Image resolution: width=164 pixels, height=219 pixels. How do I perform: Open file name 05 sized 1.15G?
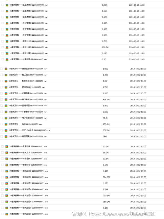[x=29, y=17]
